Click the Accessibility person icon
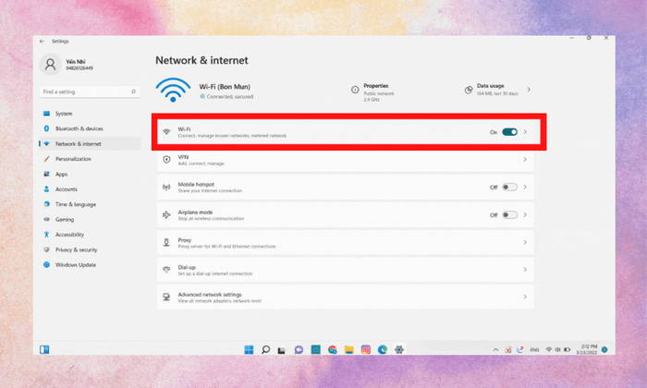 point(46,235)
